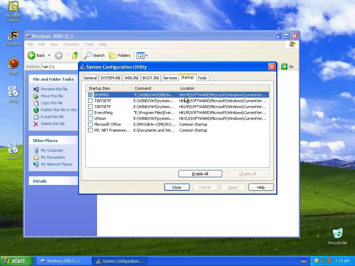Open the Favorites menu in Explorer

coord(71,44)
